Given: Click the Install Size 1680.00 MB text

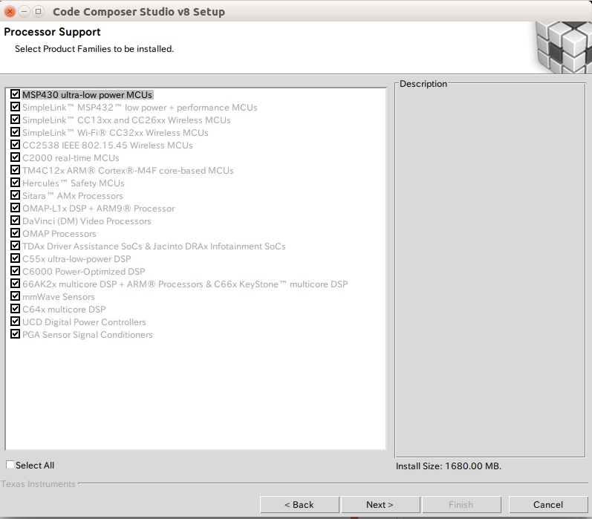Looking at the screenshot, I should (x=449, y=466).
